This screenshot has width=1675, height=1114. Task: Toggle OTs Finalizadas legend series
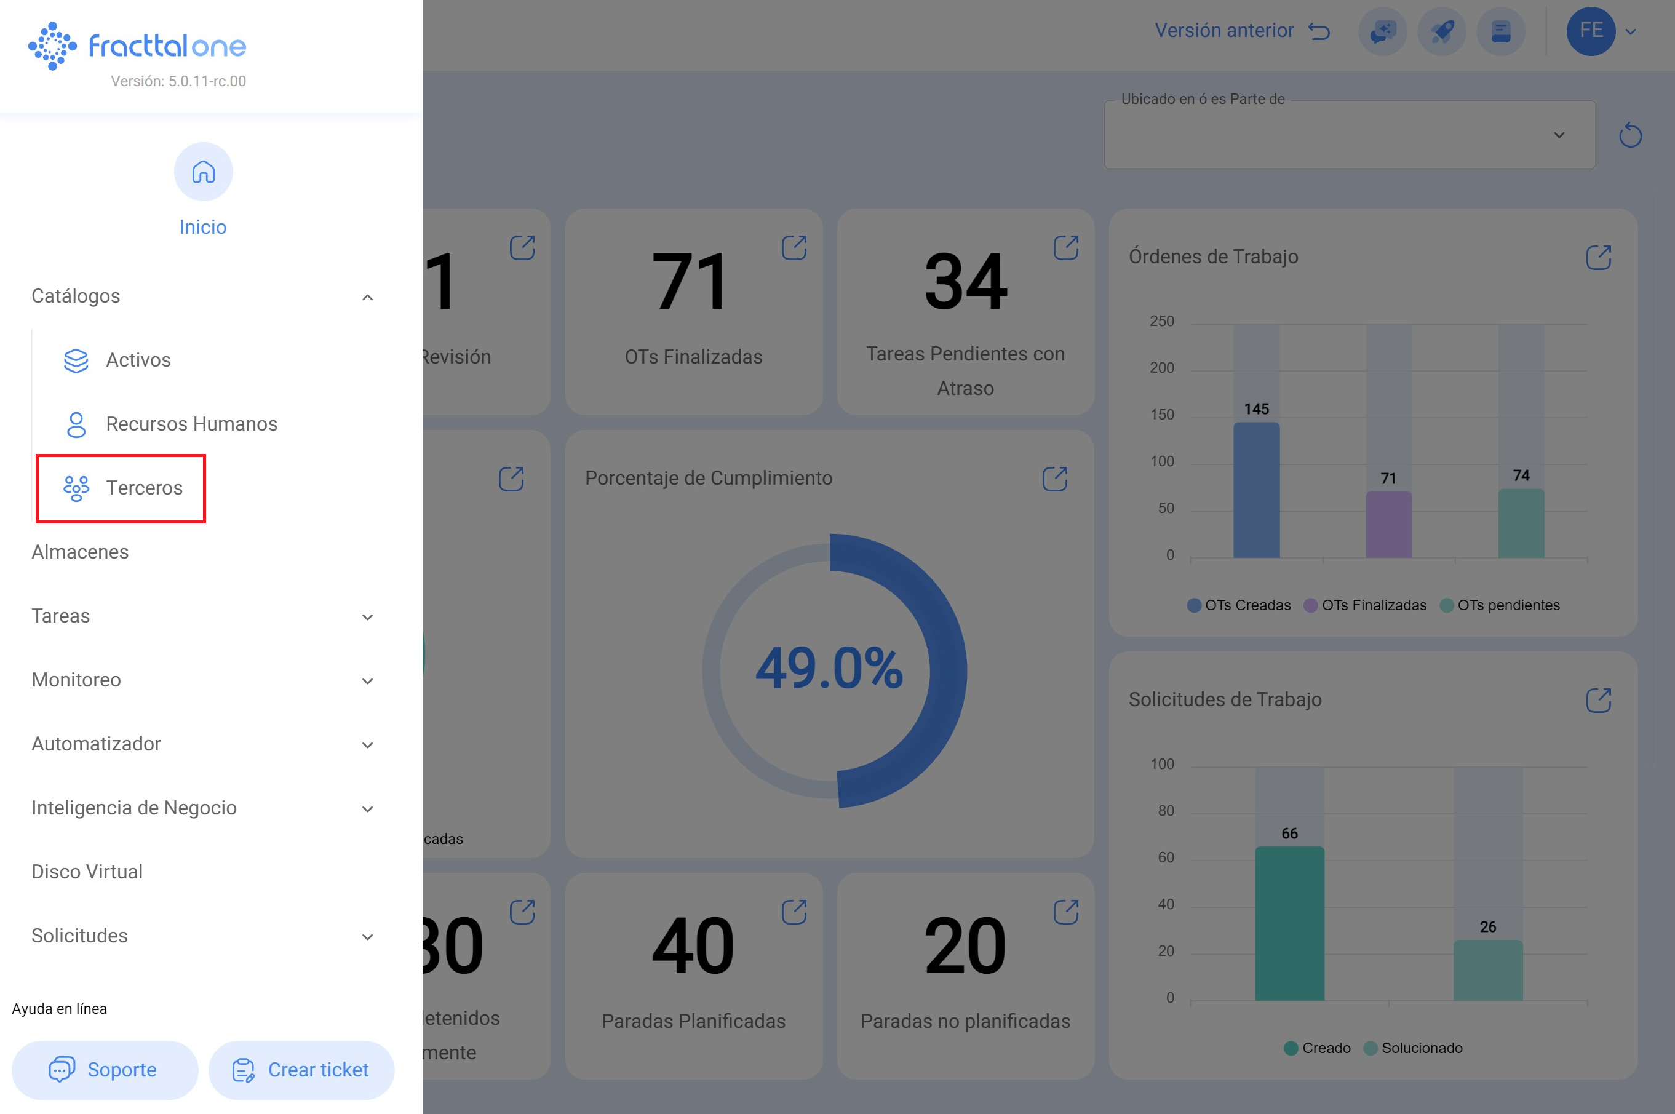coord(1364,605)
